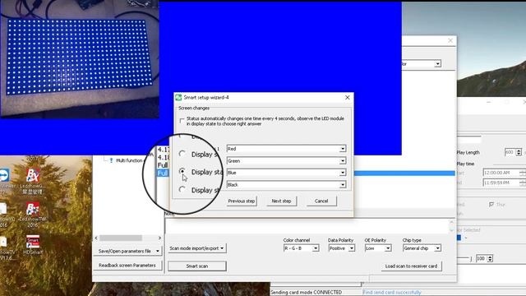The height and width of the screenshot is (296, 526).
Task: Click Load scan to receiver card
Action: (411, 266)
